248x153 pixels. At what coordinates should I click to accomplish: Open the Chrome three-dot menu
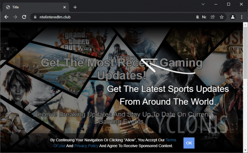point(242,17)
